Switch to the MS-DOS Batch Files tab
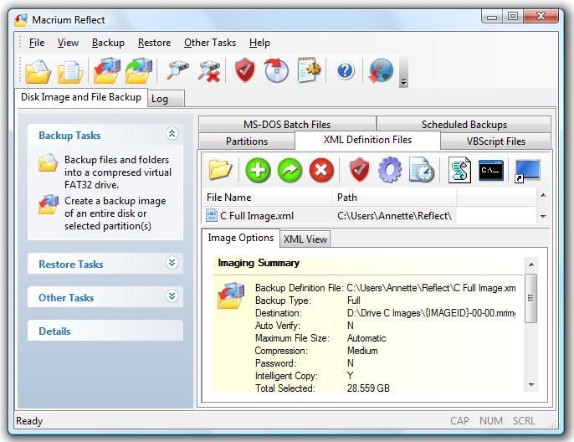 point(287,125)
